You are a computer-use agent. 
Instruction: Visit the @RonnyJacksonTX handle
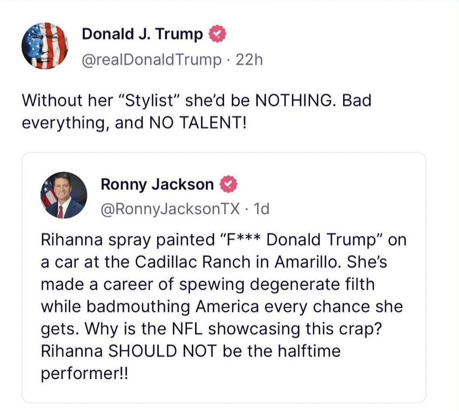point(170,209)
